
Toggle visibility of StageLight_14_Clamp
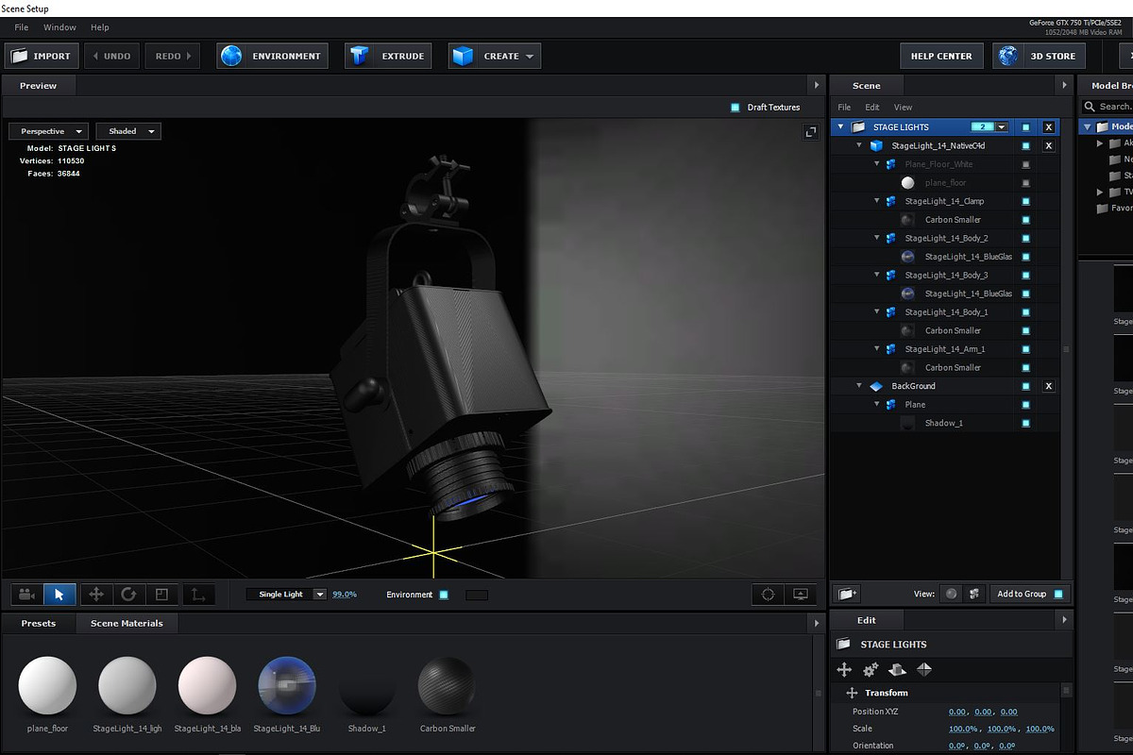point(1026,201)
